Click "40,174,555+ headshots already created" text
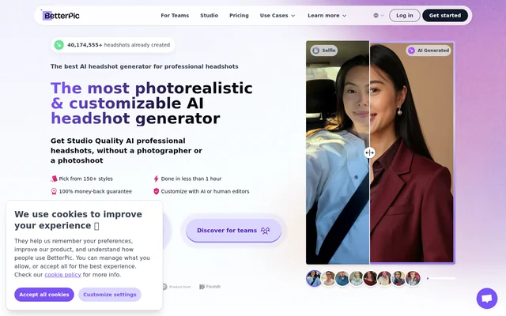 [x=119, y=45]
